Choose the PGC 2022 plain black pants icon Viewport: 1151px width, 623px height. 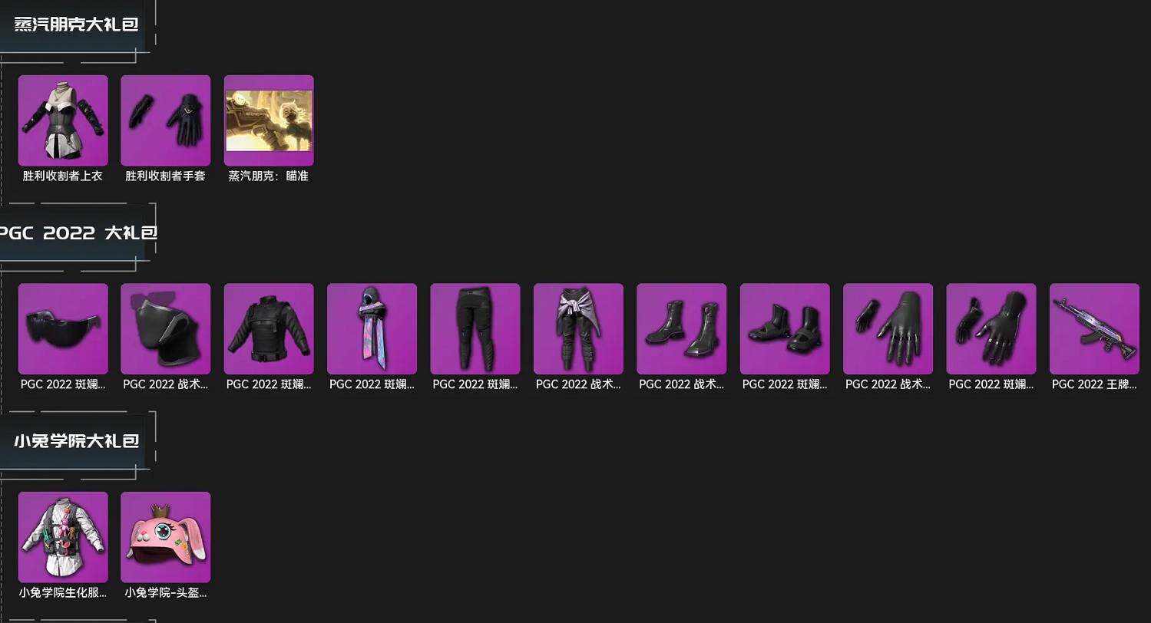pyautogui.click(x=475, y=329)
